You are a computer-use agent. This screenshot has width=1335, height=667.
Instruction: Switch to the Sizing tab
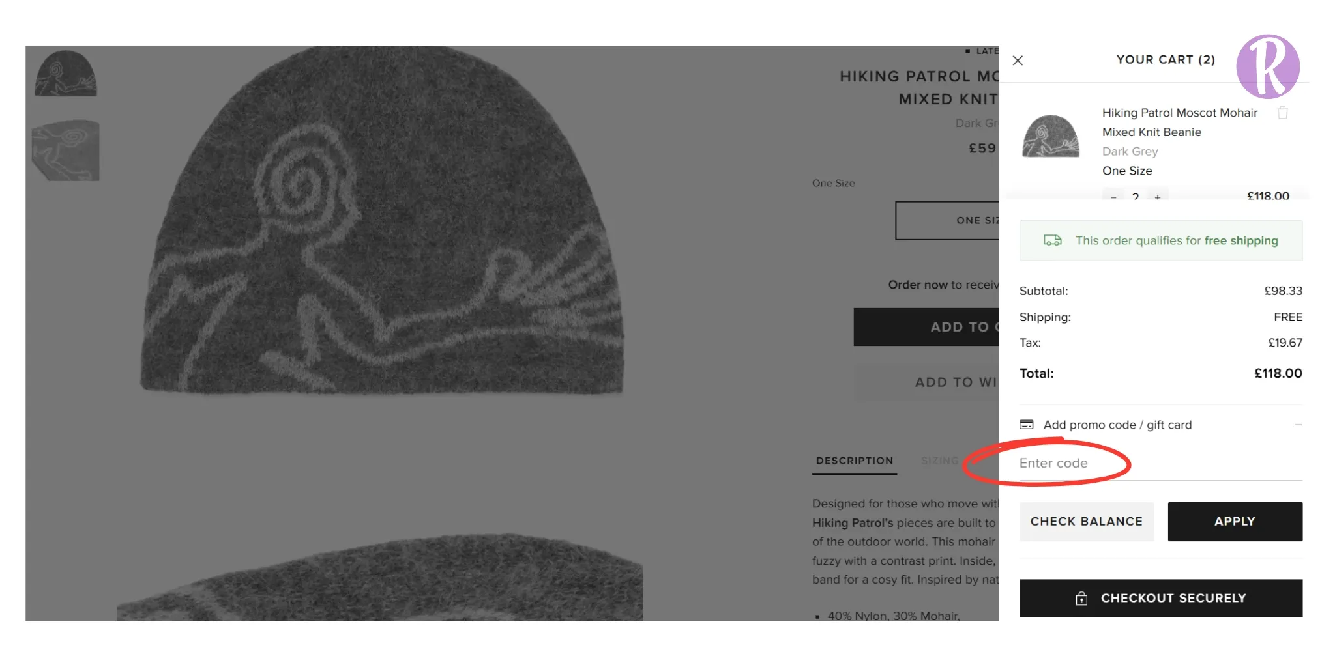[940, 461]
